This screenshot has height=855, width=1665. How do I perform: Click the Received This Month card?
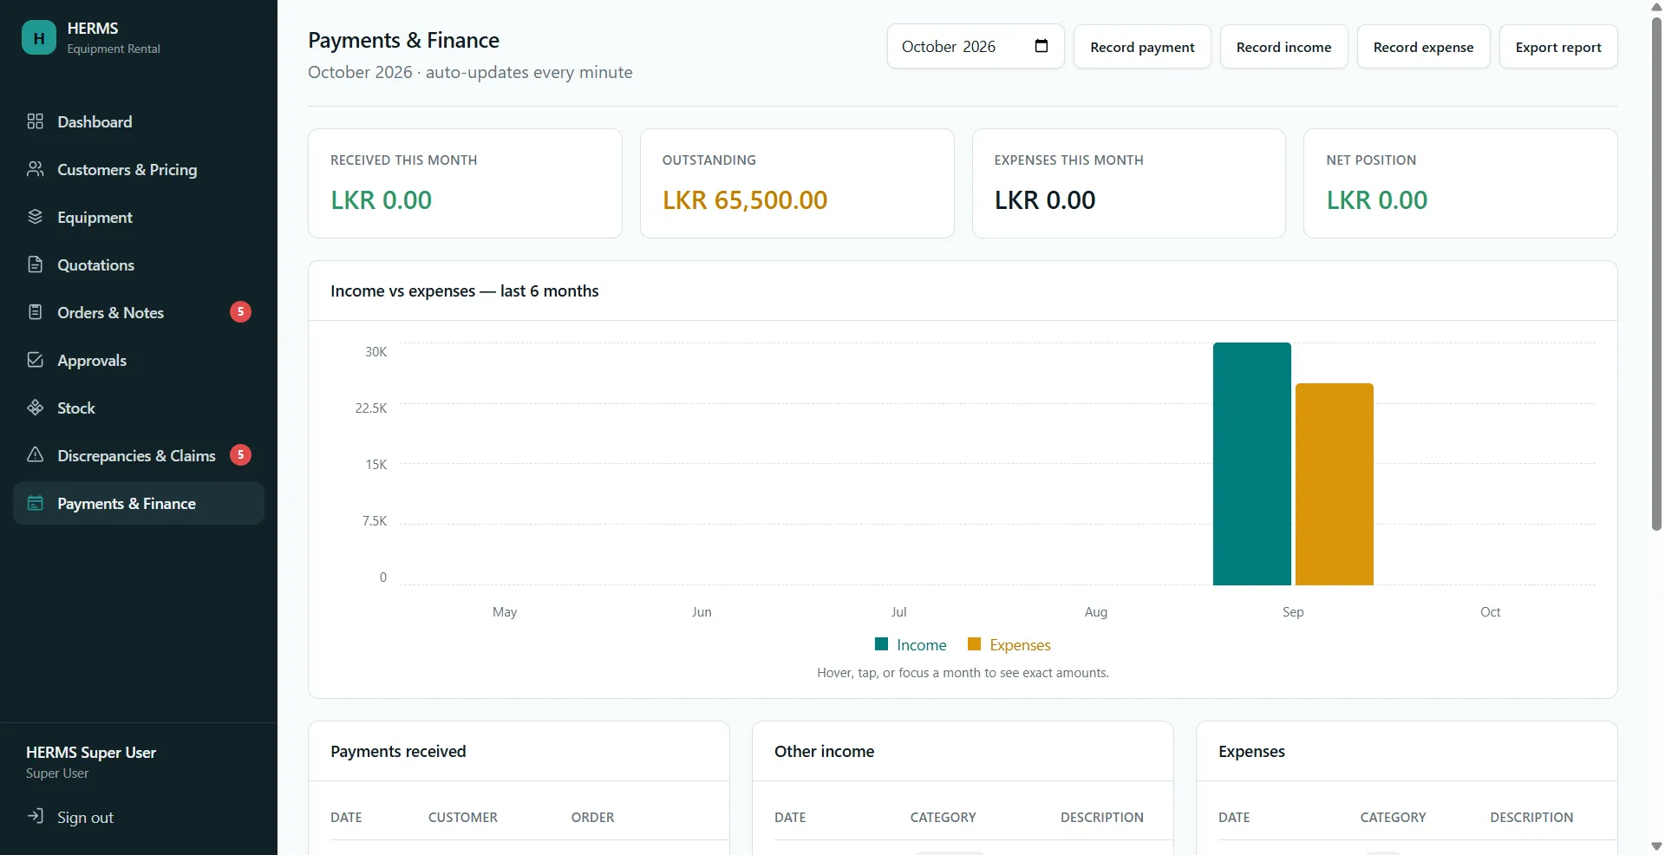[465, 183]
